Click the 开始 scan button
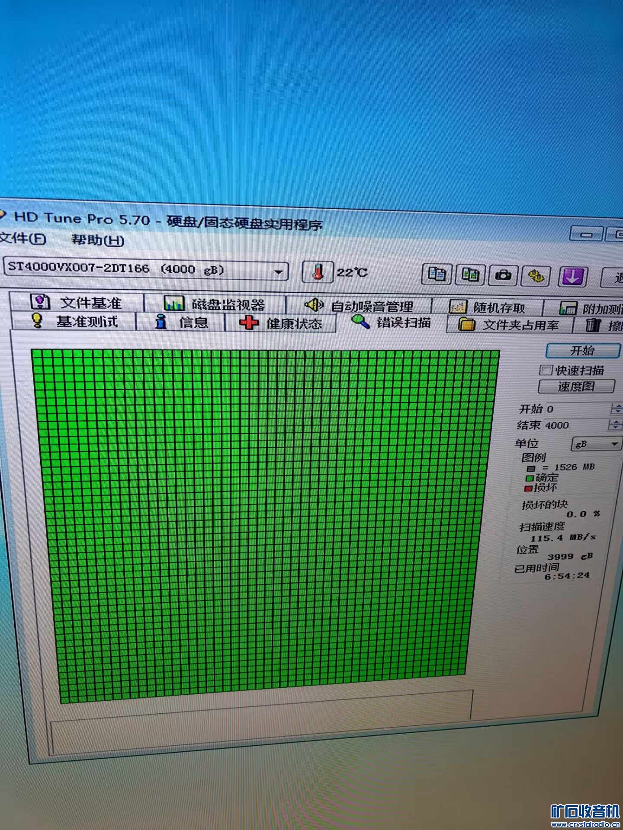This screenshot has width=623, height=830. coord(582,351)
